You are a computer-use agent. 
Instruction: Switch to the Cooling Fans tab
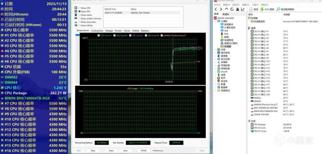(97, 30)
